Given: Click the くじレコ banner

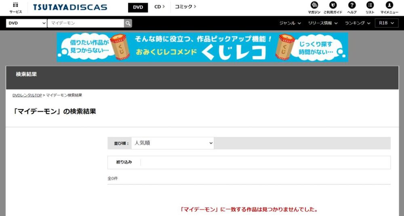Looking at the screenshot, I should (x=202, y=47).
